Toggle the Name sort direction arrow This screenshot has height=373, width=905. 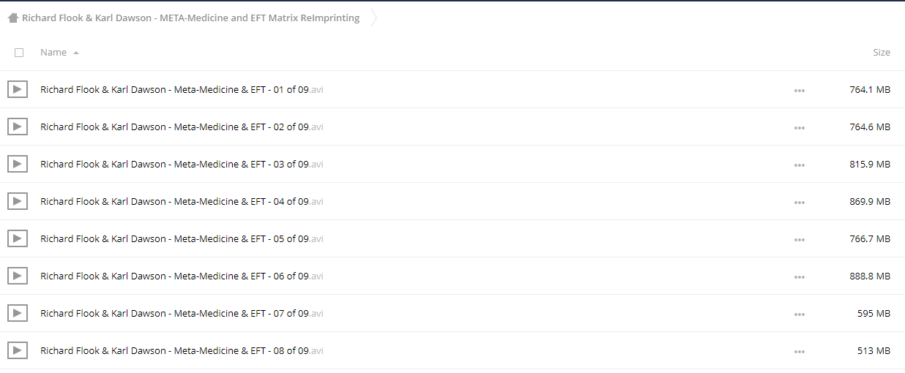[x=76, y=53]
